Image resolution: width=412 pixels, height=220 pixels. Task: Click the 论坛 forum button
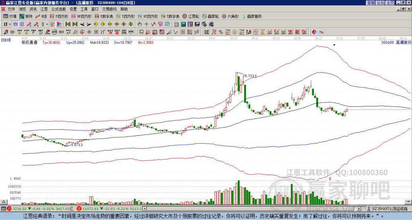pyautogui.click(x=381, y=3)
